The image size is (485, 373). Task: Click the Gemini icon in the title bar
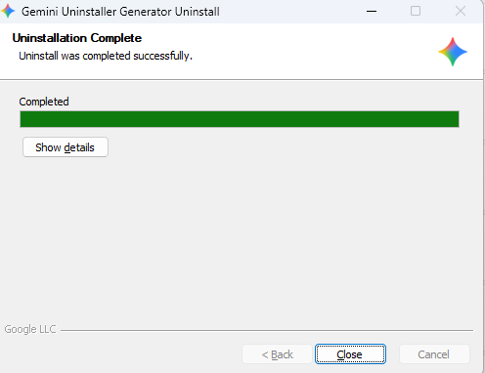pyautogui.click(x=8, y=12)
